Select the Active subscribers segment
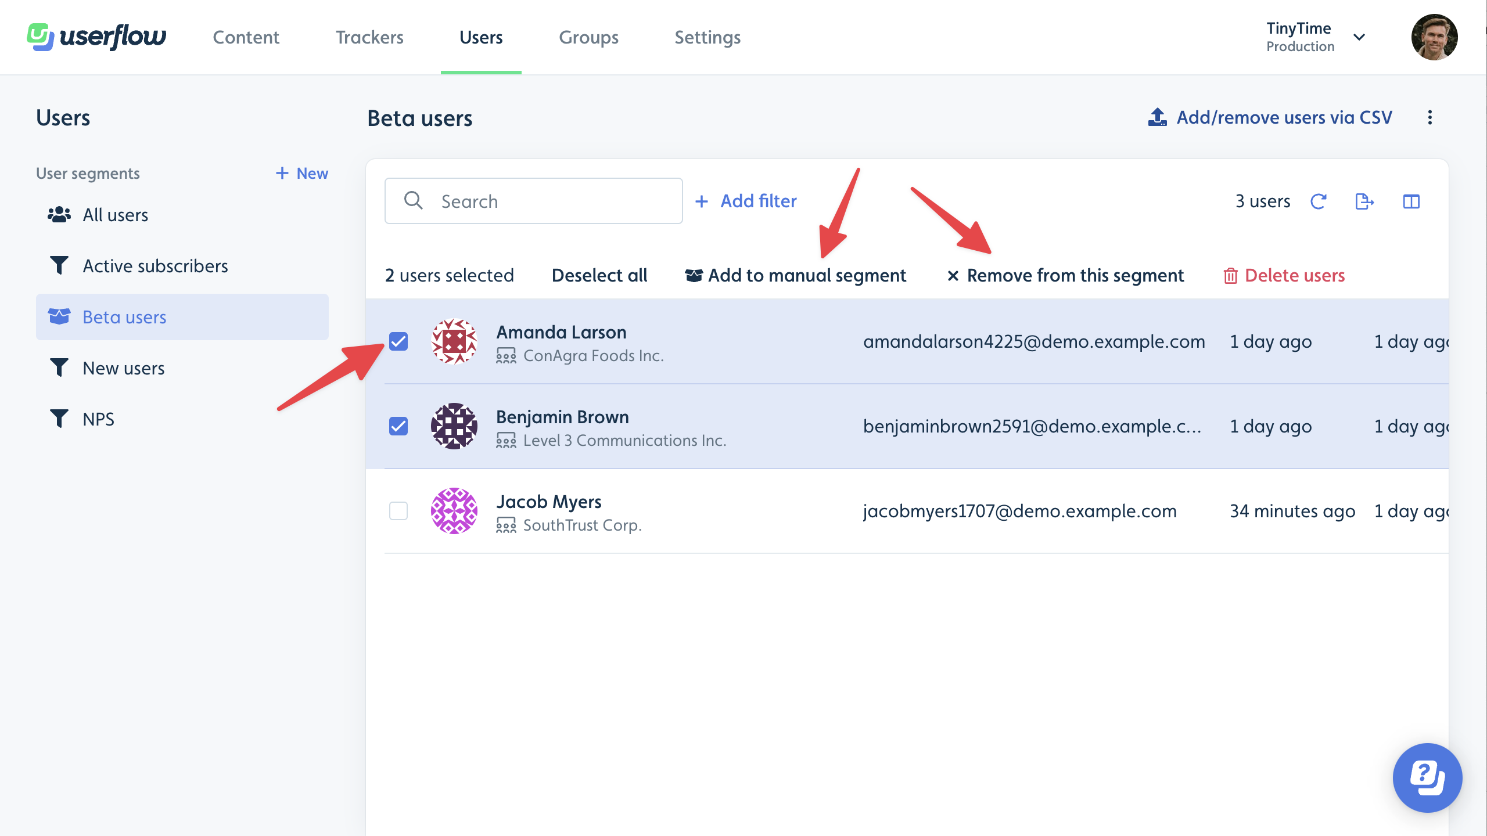The image size is (1487, 836). [x=182, y=266]
